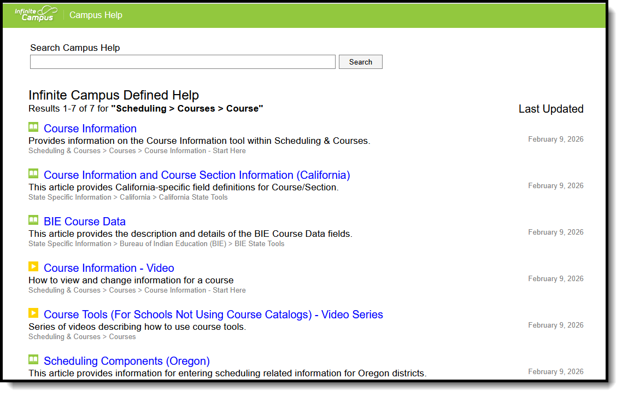Click the article icon beside the California course article
The width and height of the screenshot is (622, 396).
pyautogui.click(x=33, y=173)
